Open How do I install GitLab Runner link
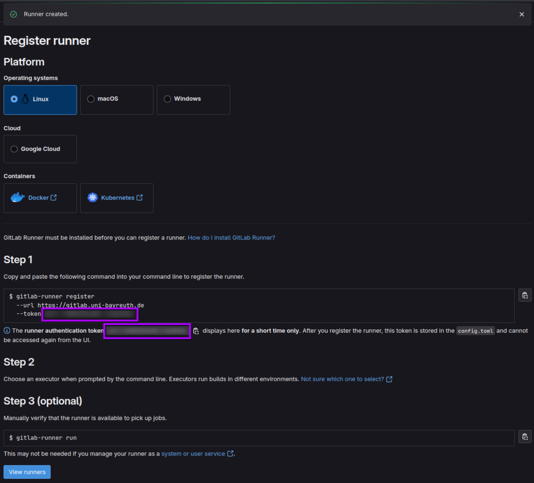 click(x=231, y=238)
